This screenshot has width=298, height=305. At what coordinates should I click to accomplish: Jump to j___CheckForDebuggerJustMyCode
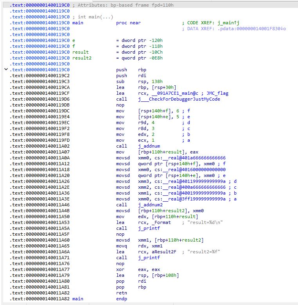click(x=179, y=99)
